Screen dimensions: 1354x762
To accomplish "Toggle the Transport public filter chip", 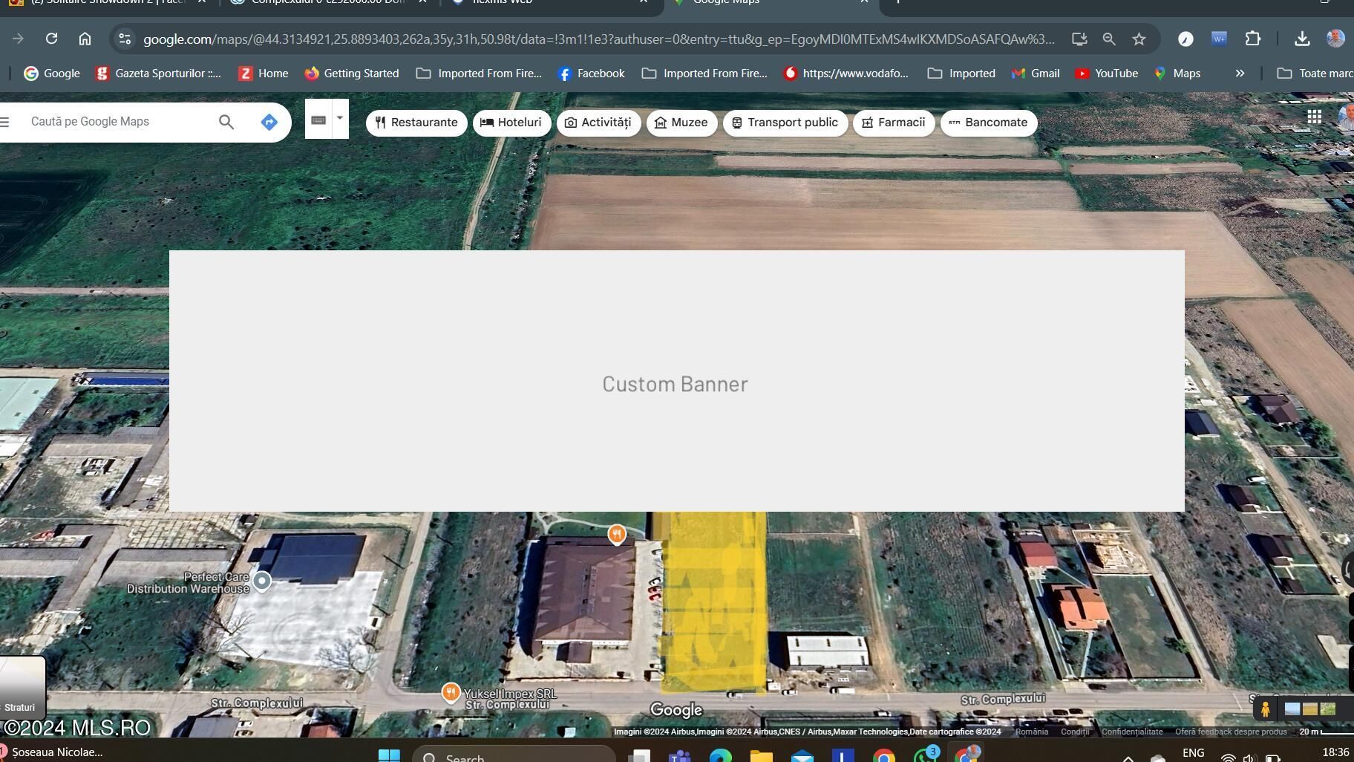I will point(785,122).
